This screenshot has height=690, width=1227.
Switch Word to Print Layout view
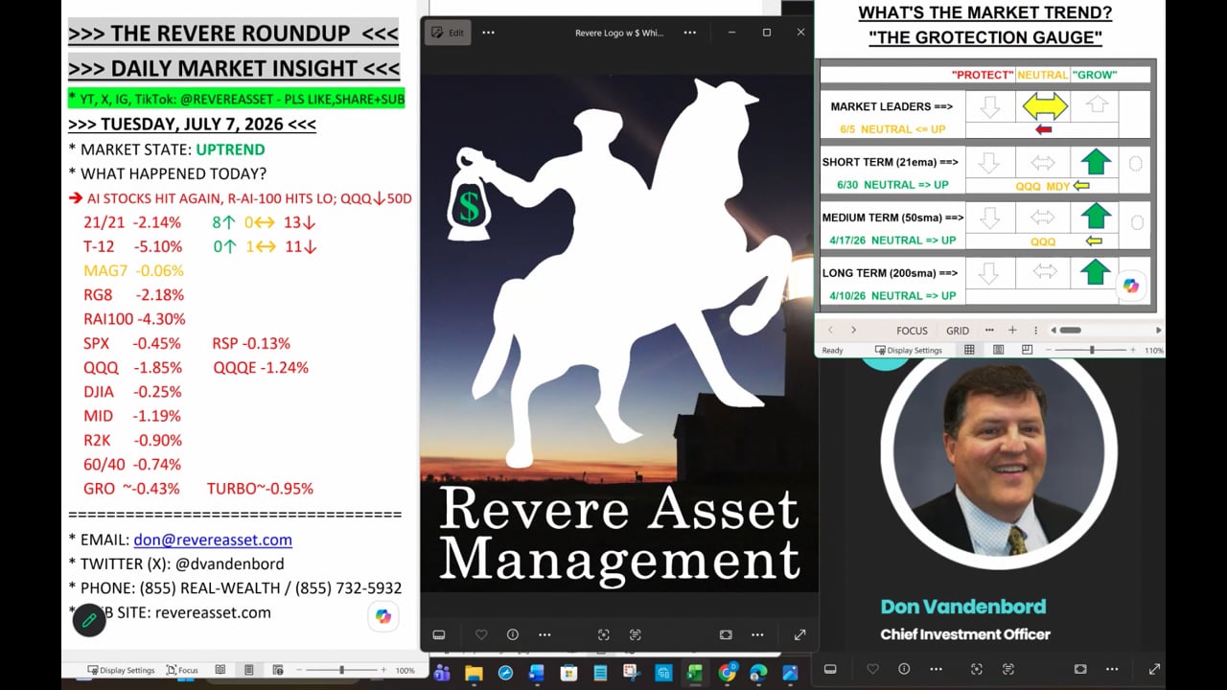pos(248,670)
